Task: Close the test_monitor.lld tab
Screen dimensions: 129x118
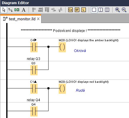Action: pos(38,19)
